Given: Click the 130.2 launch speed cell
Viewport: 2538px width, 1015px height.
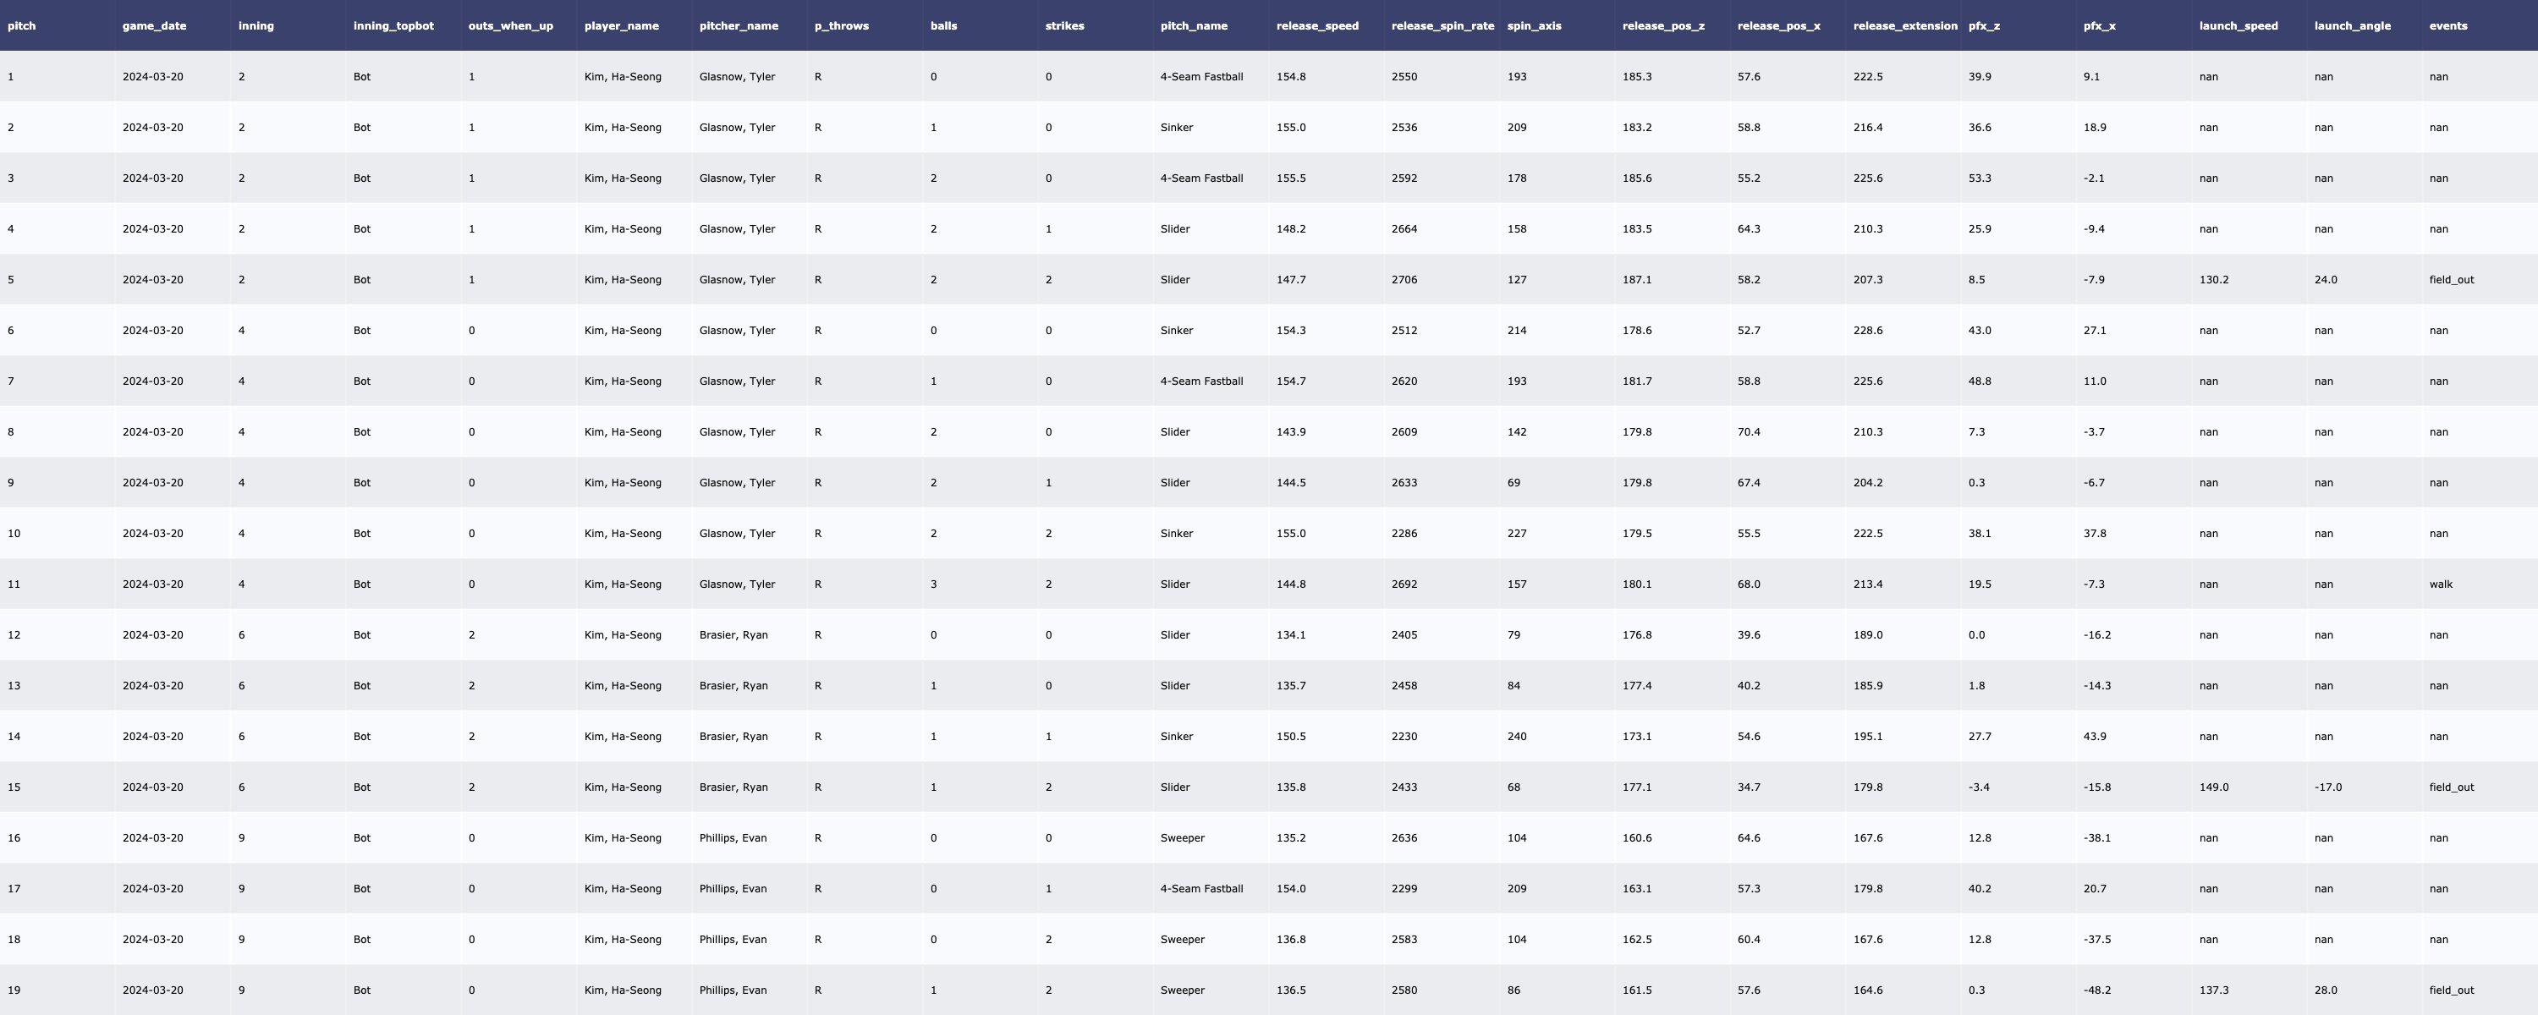Looking at the screenshot, I should click(x=2213, y=280).
